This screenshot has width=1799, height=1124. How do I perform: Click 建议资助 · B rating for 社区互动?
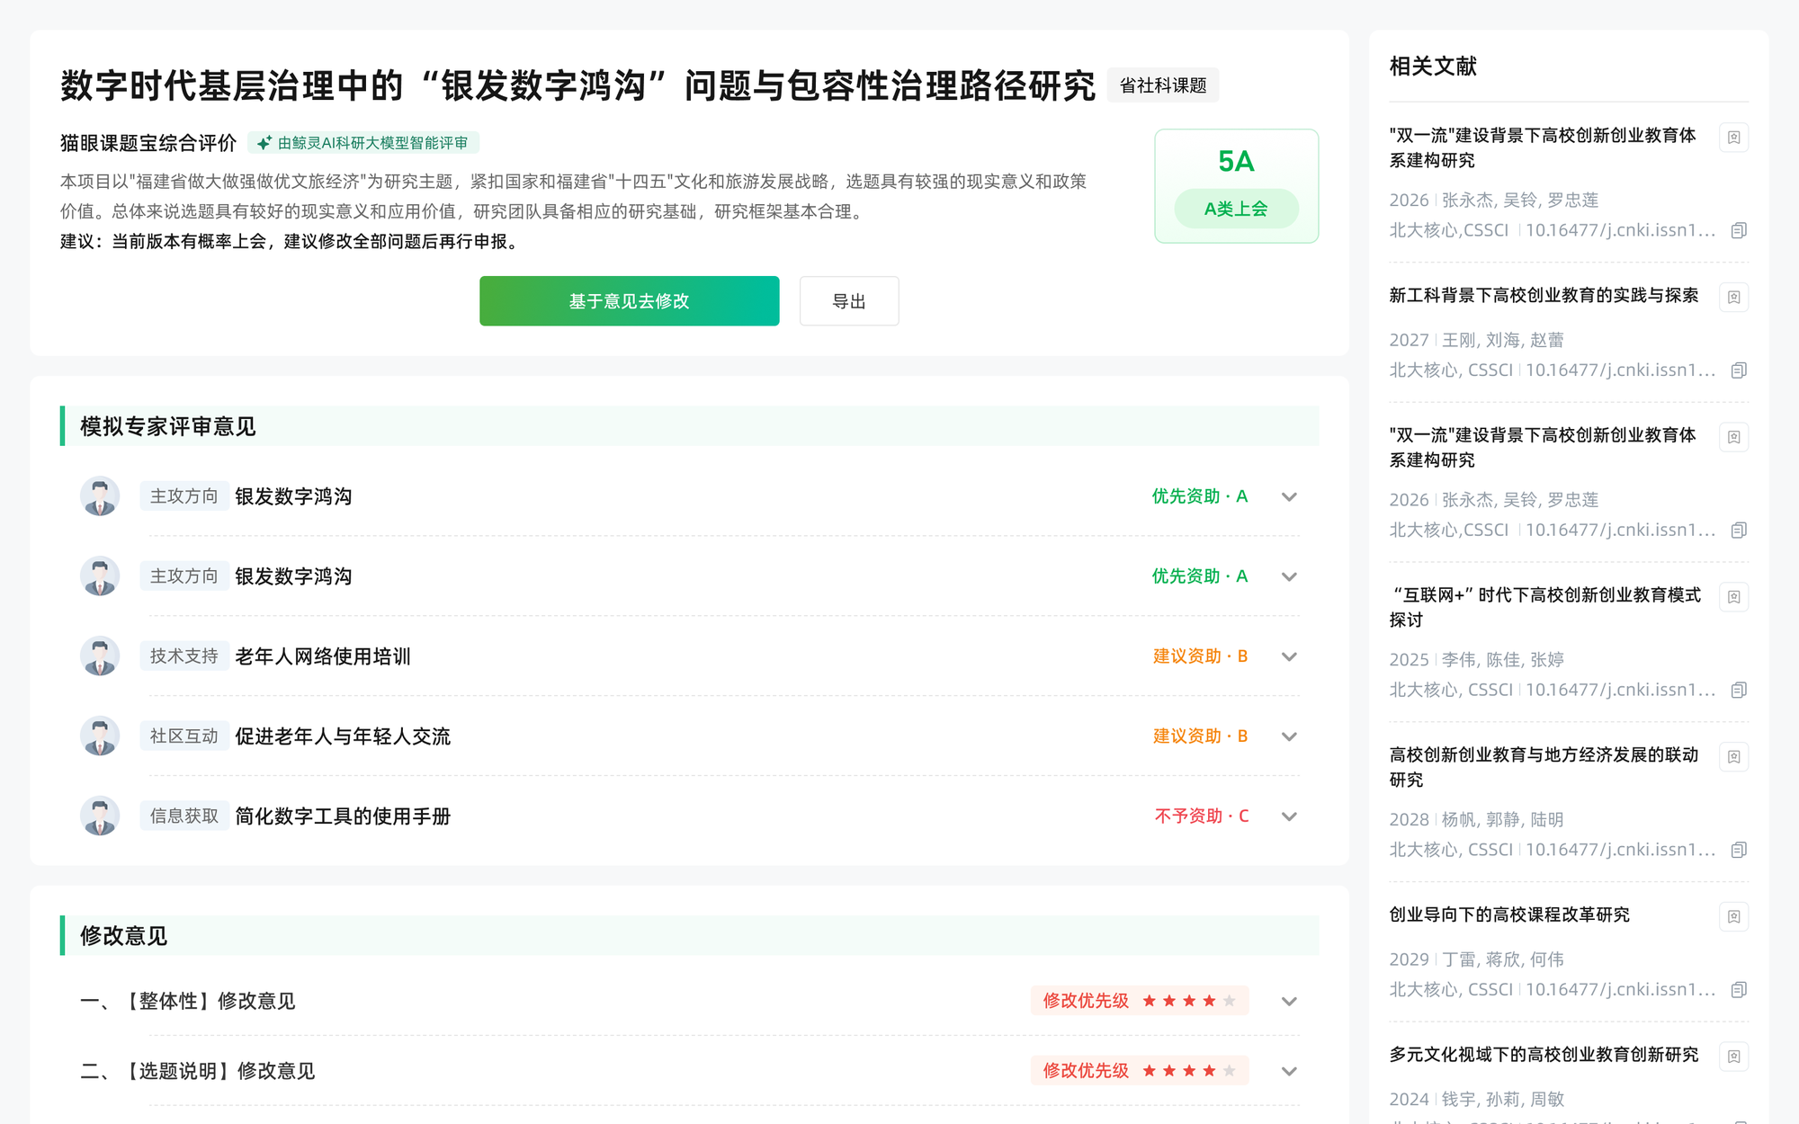[1200, 736]
